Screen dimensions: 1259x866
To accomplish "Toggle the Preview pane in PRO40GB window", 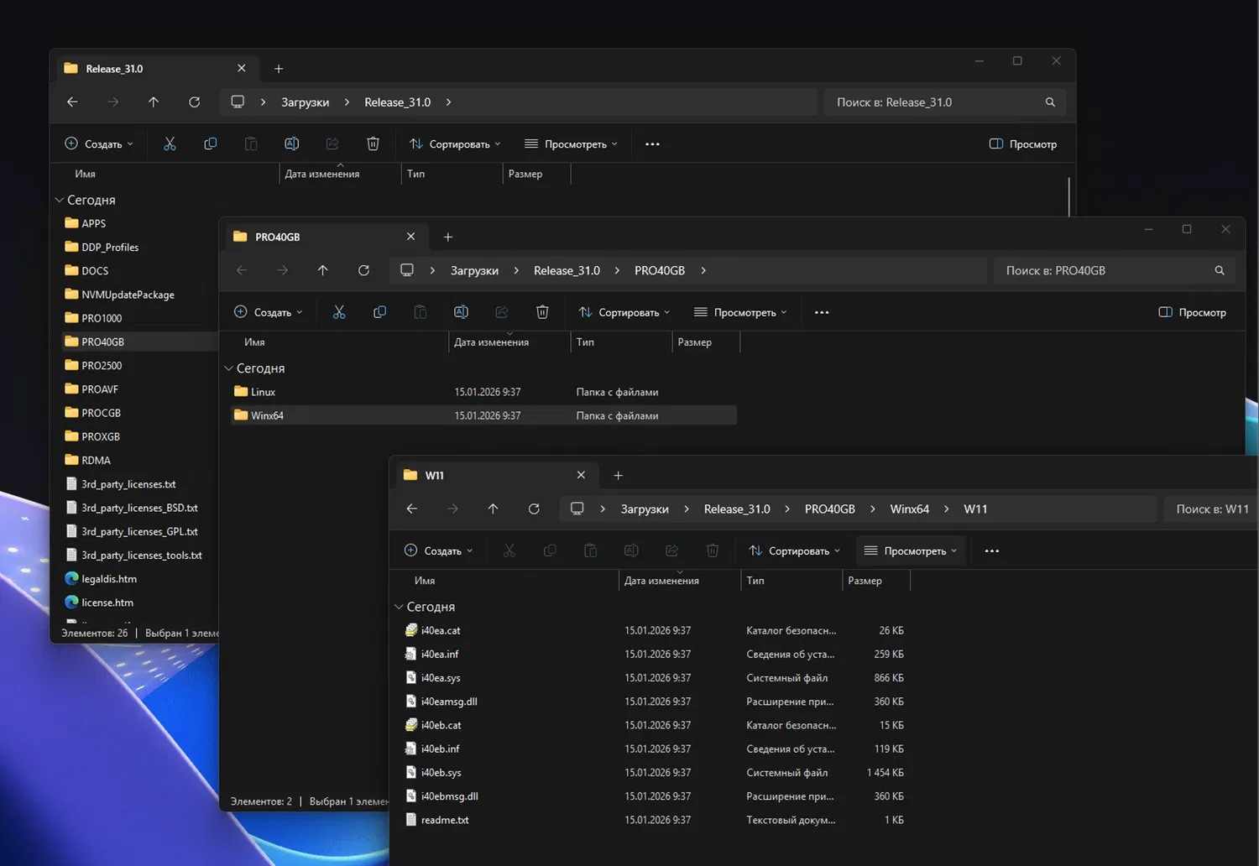I will pyautogui.click(x=1192, y=312).
